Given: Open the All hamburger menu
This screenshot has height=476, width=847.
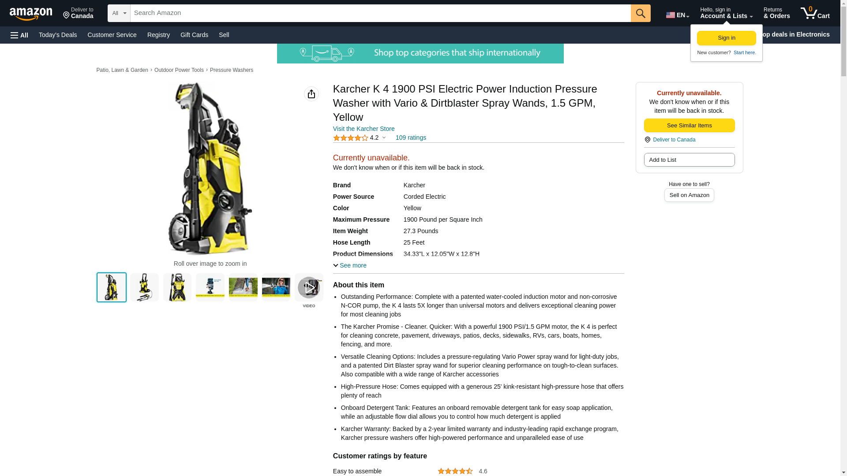Looking at the screenshot, I should click(x=19, y=35).
